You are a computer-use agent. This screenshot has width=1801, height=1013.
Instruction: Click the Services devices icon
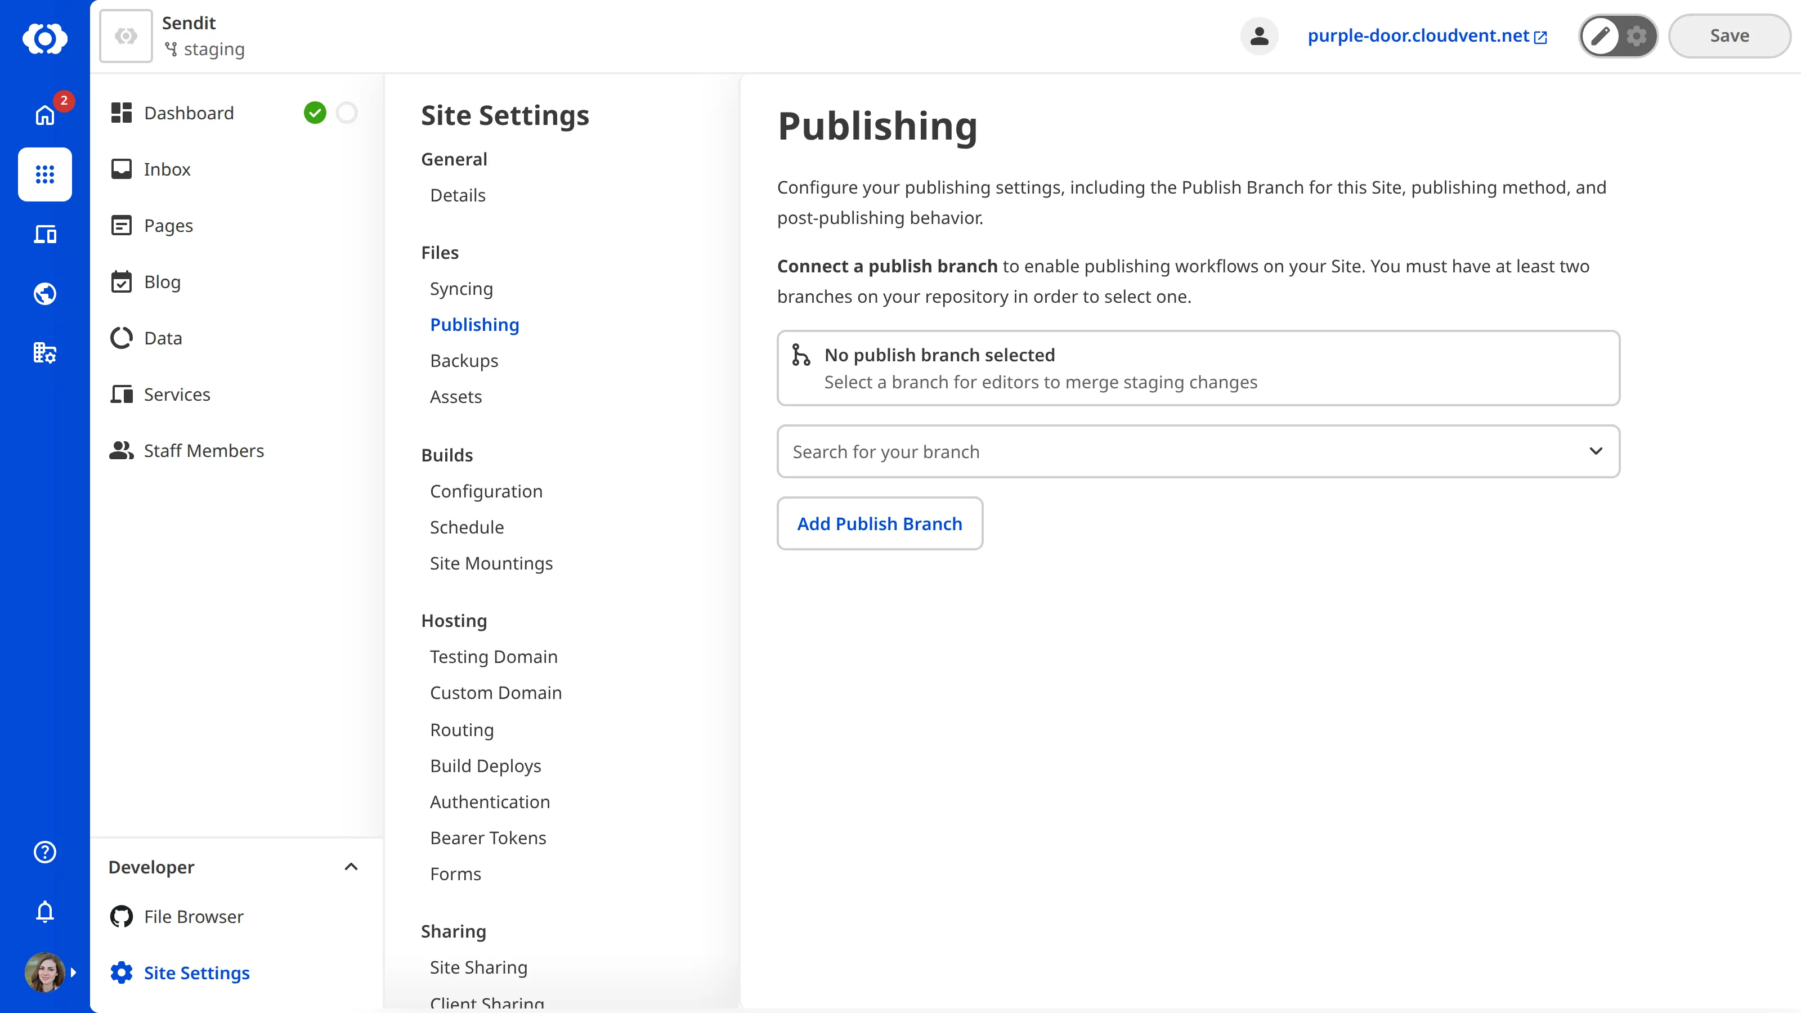pyautogui.click(x=122, y=395)
